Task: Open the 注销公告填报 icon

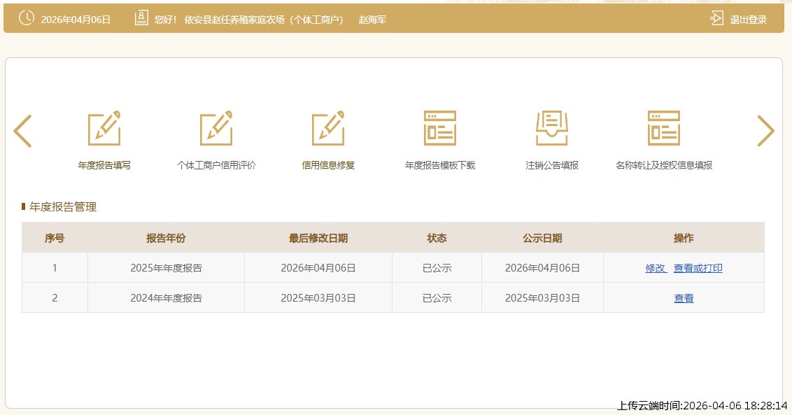Action: coord(552,129)
